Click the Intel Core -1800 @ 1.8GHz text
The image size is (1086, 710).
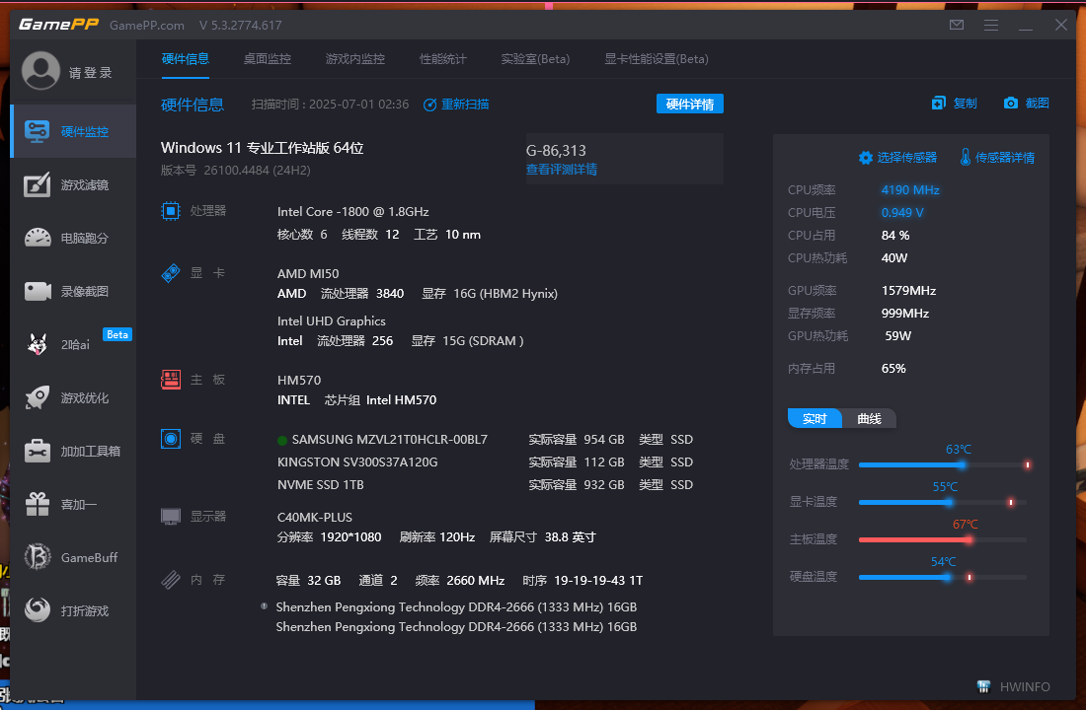(353, 212)
